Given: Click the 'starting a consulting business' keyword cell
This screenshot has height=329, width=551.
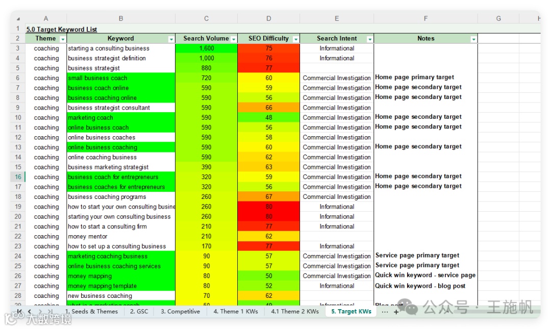Looking at the screenshot, I should (121, 48).
